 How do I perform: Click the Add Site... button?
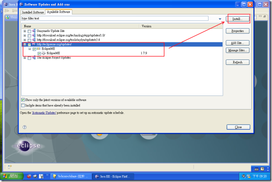(237, 43)
